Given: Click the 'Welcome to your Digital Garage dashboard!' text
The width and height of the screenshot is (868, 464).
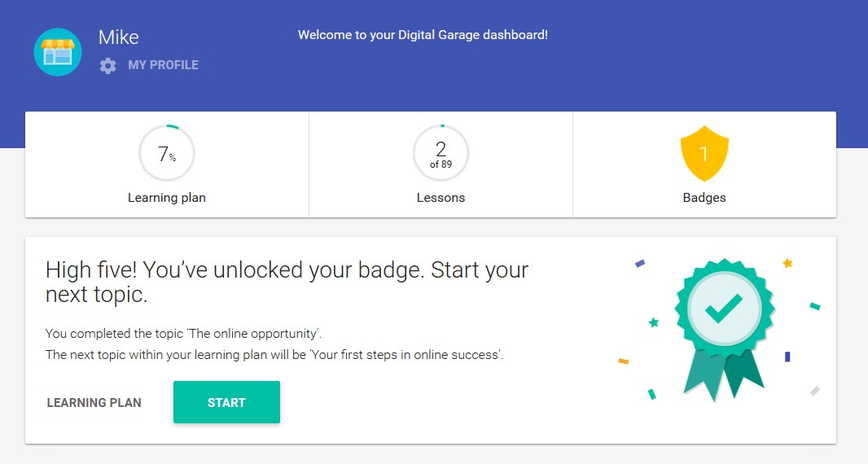Looking at the screenshot, I should tap(423, 35).
